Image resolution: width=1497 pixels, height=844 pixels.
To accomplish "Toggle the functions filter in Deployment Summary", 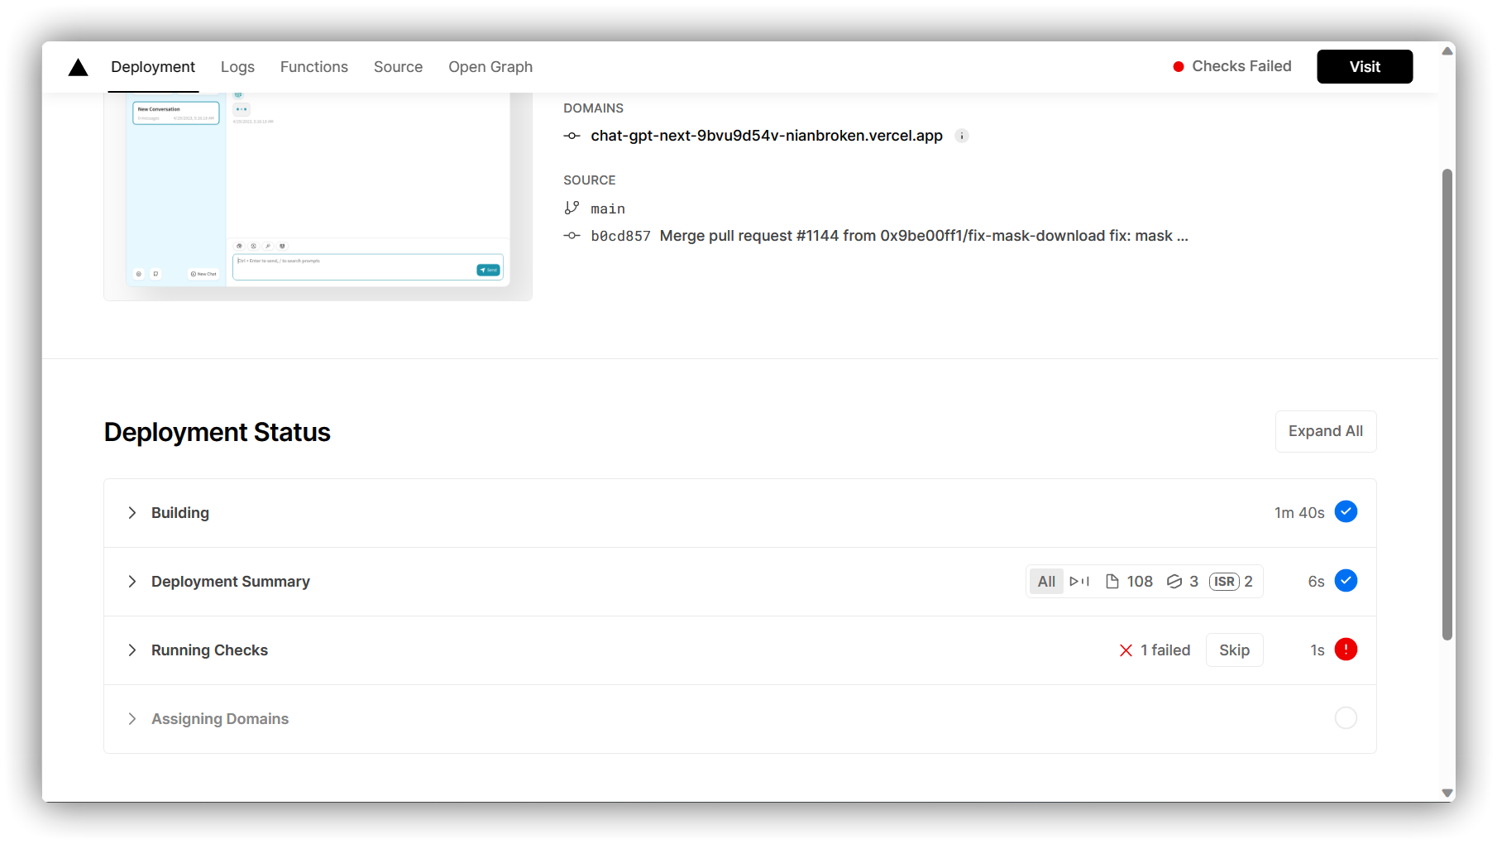I will [1079, 581].
